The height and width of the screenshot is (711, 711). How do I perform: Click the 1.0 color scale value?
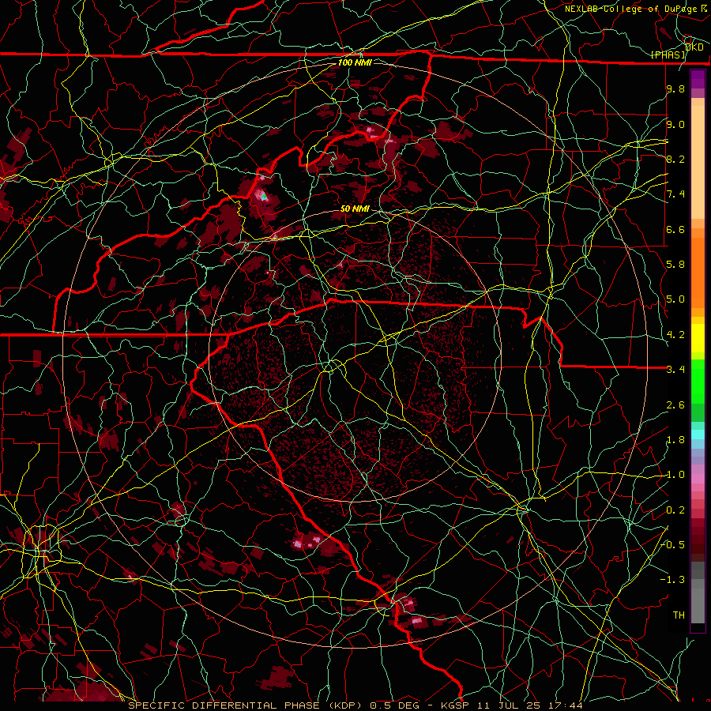tap(675, 475)
